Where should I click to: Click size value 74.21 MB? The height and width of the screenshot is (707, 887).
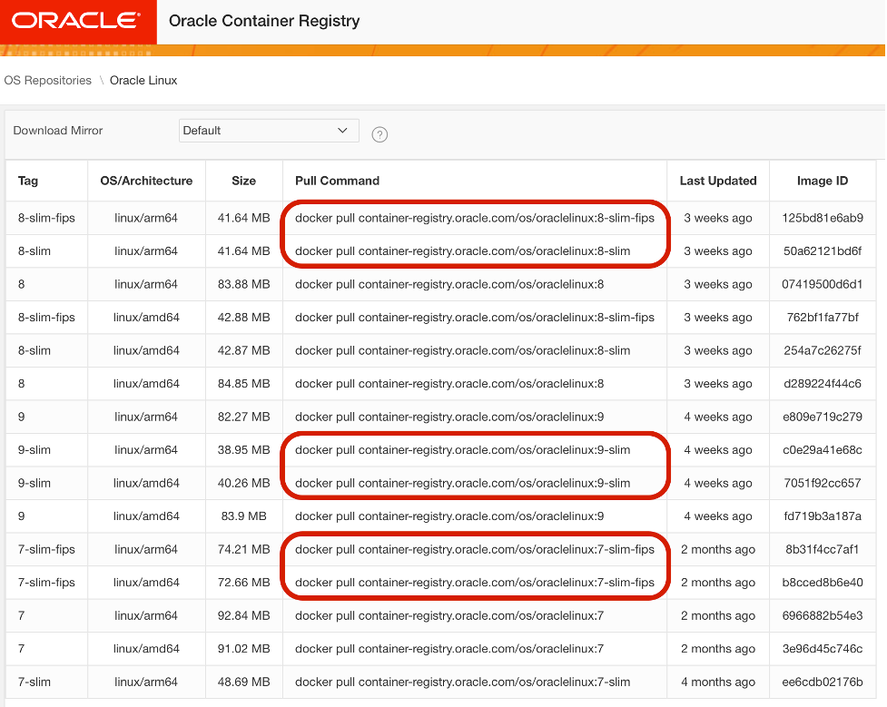tap(244, 549)
